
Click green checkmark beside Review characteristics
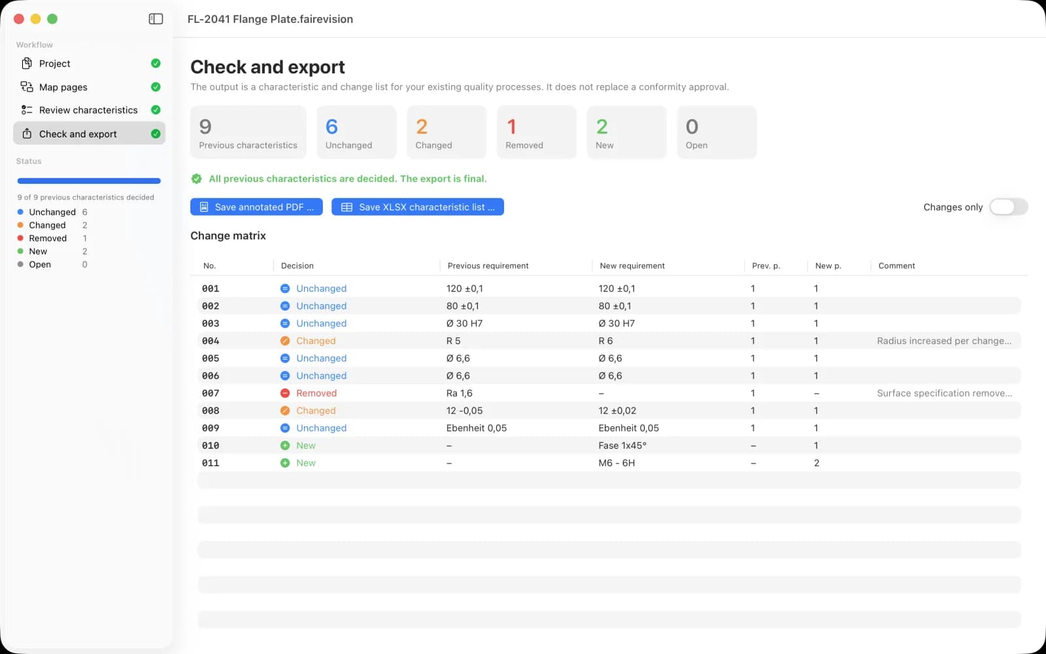pyautogui.click(x=156, y=110)
